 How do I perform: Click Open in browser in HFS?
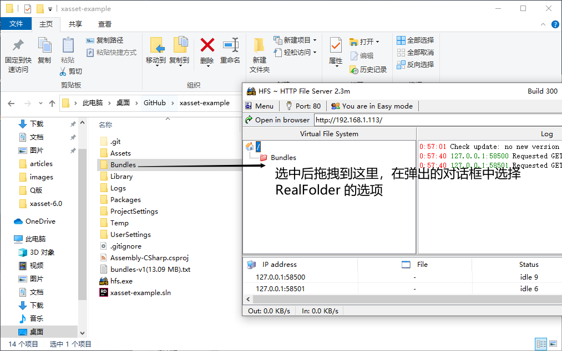tap(278, 120)
